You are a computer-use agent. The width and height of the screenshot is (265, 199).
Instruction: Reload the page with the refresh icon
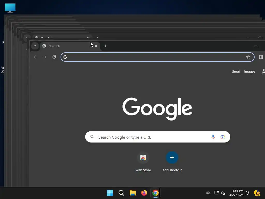[x=54, y=57]
